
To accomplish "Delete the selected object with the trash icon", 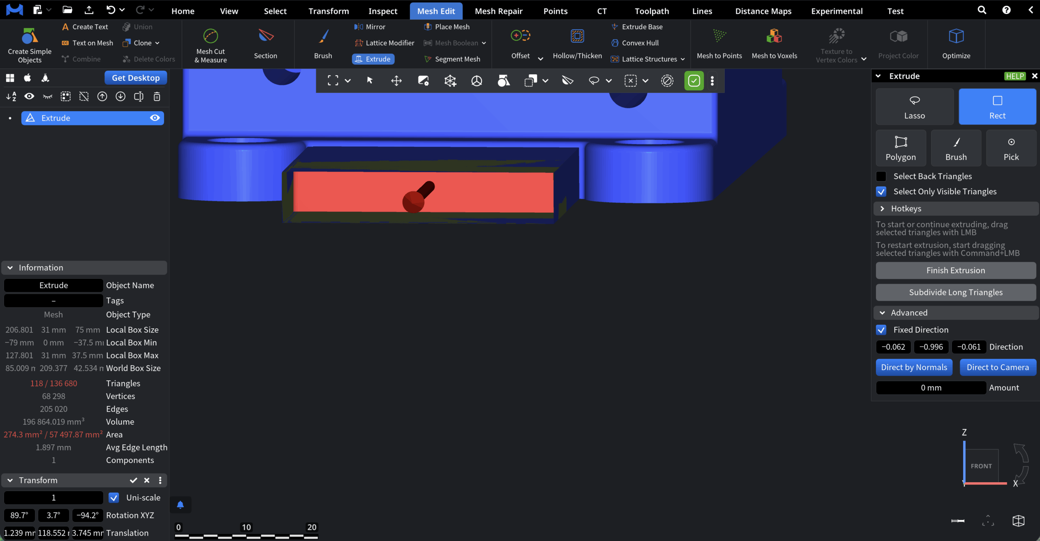I will pos(157,97).
